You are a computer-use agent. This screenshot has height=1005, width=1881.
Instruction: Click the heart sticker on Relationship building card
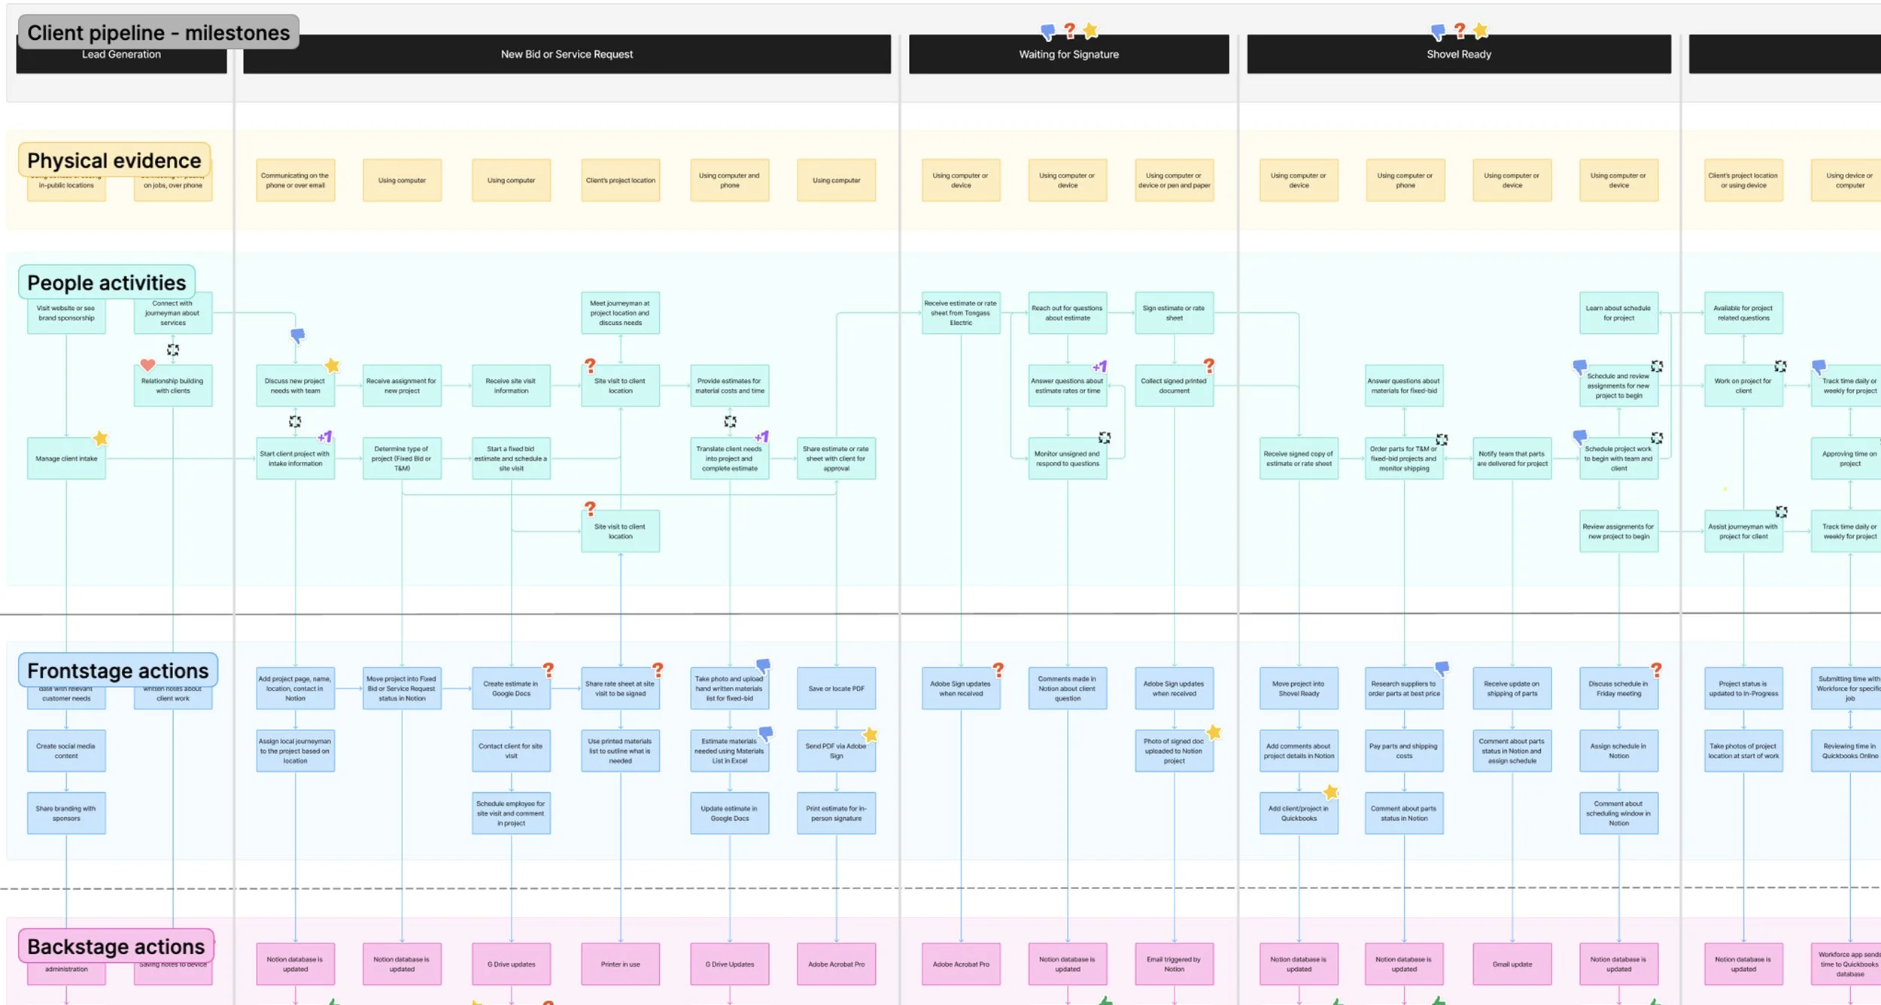(x=147, y=365)
